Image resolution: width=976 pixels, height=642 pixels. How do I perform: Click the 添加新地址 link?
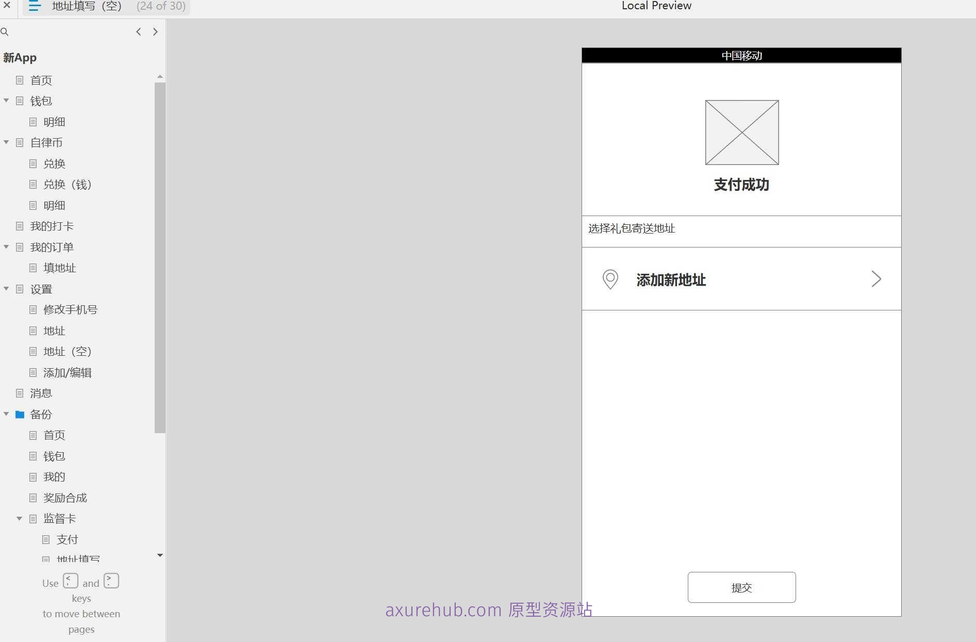click(671, 280)
